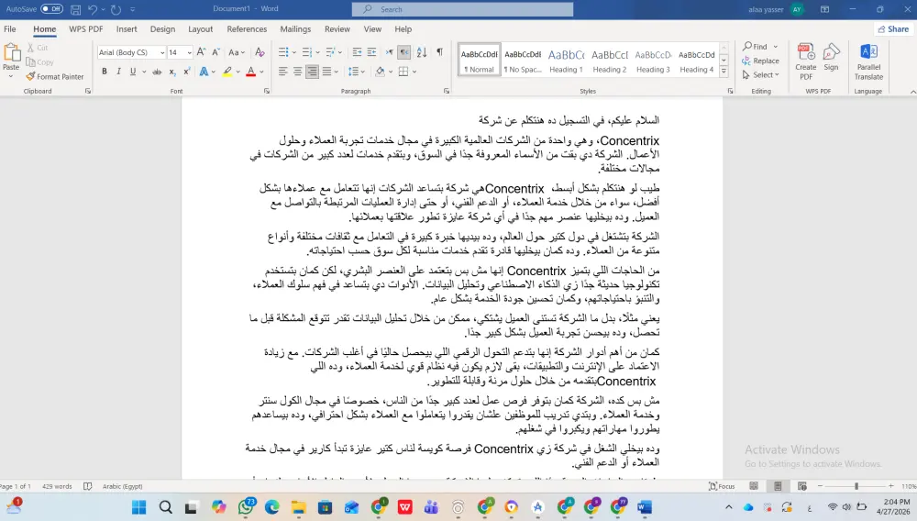This screenshot has height=521, width=917.
Task: Apply subscript formatting
Action: pyautogui.click(x=172, y=72)
